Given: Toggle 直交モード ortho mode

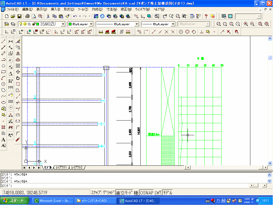Looking at the screenshot, I should tap(124, 193).
